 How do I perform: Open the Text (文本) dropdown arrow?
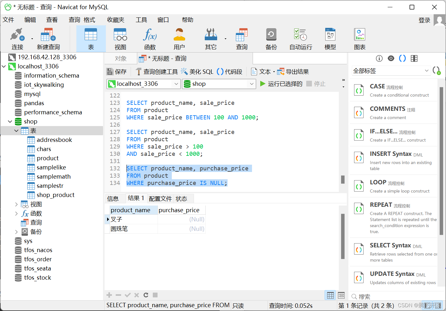[274, 72]
